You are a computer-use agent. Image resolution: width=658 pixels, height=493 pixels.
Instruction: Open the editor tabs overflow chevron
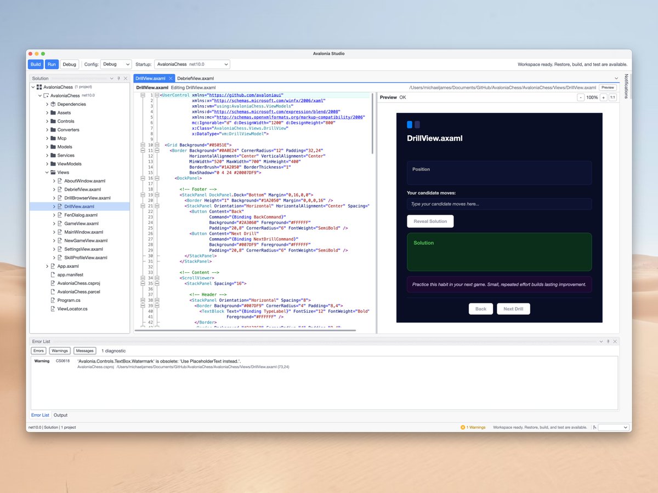[x=616, y=78]
